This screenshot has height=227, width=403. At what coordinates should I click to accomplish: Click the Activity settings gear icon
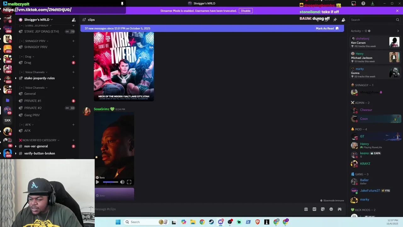[x=369, y=31]
